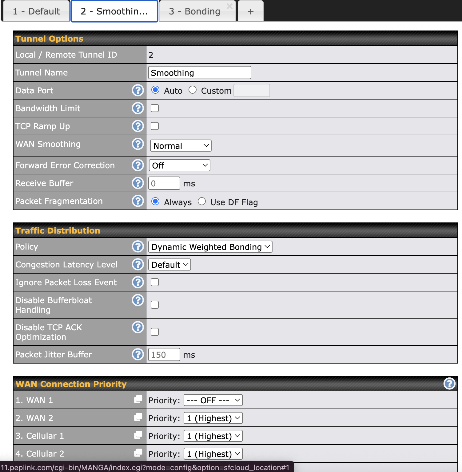The height and width of the screenshot is (472, 462).
Task: Click the copy icon beside Cellular 1
Action: tap(138, 435)
